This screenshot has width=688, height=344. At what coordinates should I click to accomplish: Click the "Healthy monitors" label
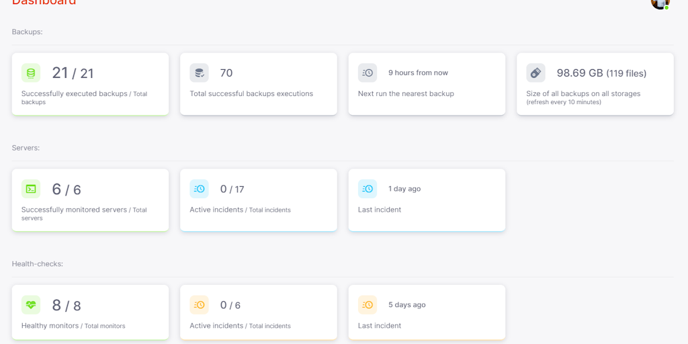(50, 326)
